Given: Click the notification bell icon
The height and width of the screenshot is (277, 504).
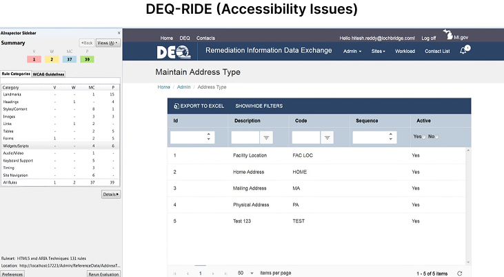Looking at the screenshot, I should (463, 51).
